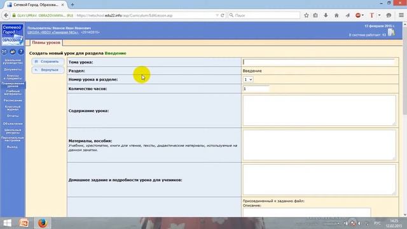Click the browser back arrow

click(6, 15)
